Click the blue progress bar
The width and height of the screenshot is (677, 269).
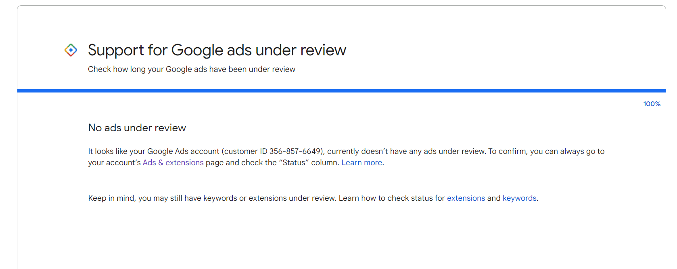coord(341,91)
